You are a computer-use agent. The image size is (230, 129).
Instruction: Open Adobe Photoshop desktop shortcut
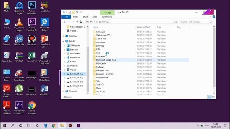click(32, 8)
